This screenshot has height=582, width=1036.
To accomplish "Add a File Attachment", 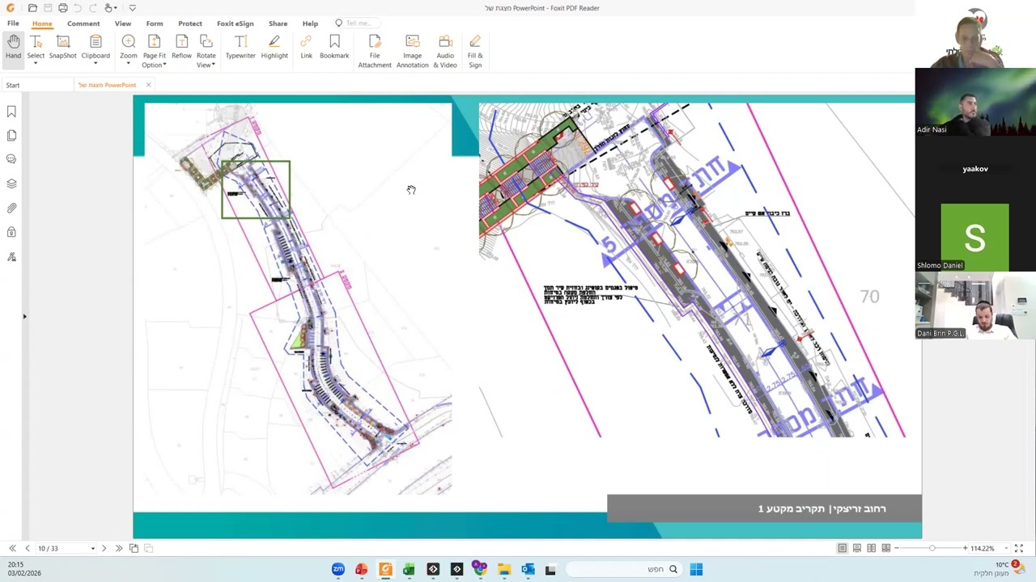I will click(375, 52).
